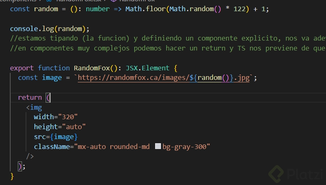The image size is (326, 185).
Task: Click the 'mx-auto' class in className
Action: tap(92, 147)
